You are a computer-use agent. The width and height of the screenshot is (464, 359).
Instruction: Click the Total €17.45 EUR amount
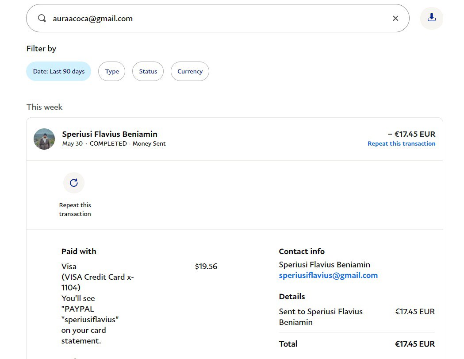414,344
